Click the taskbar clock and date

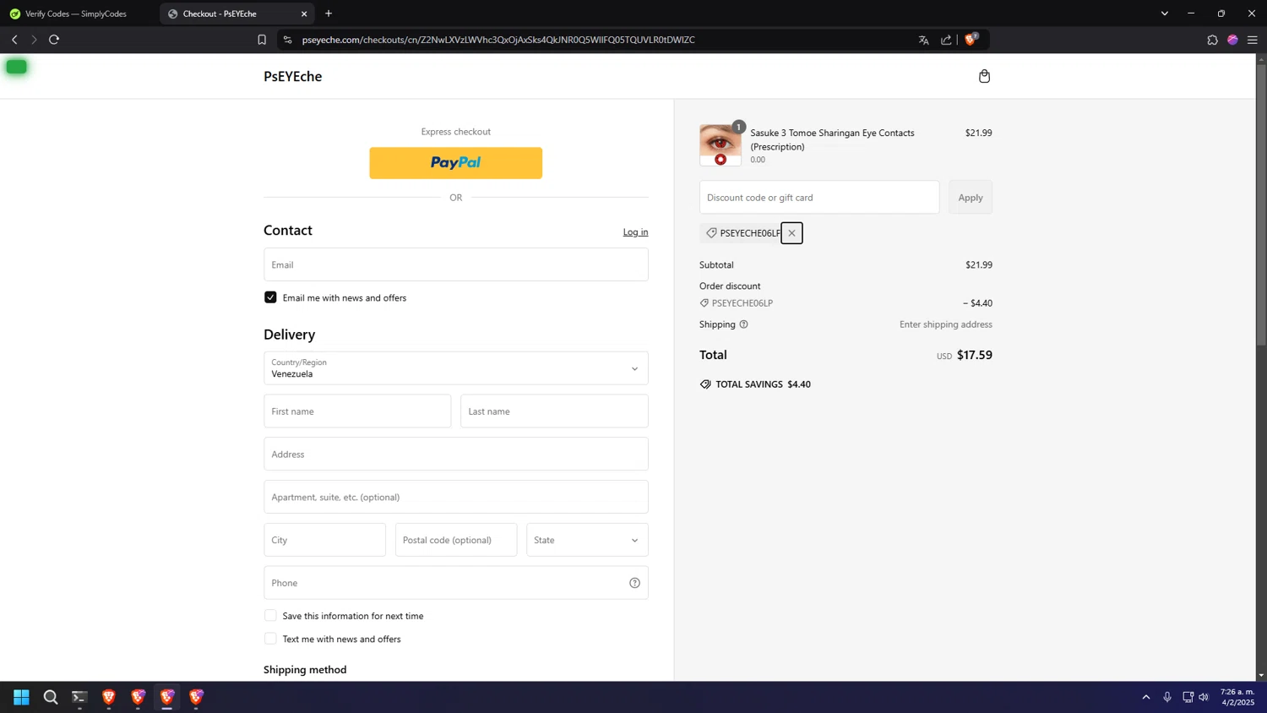tap(1237, 697)
